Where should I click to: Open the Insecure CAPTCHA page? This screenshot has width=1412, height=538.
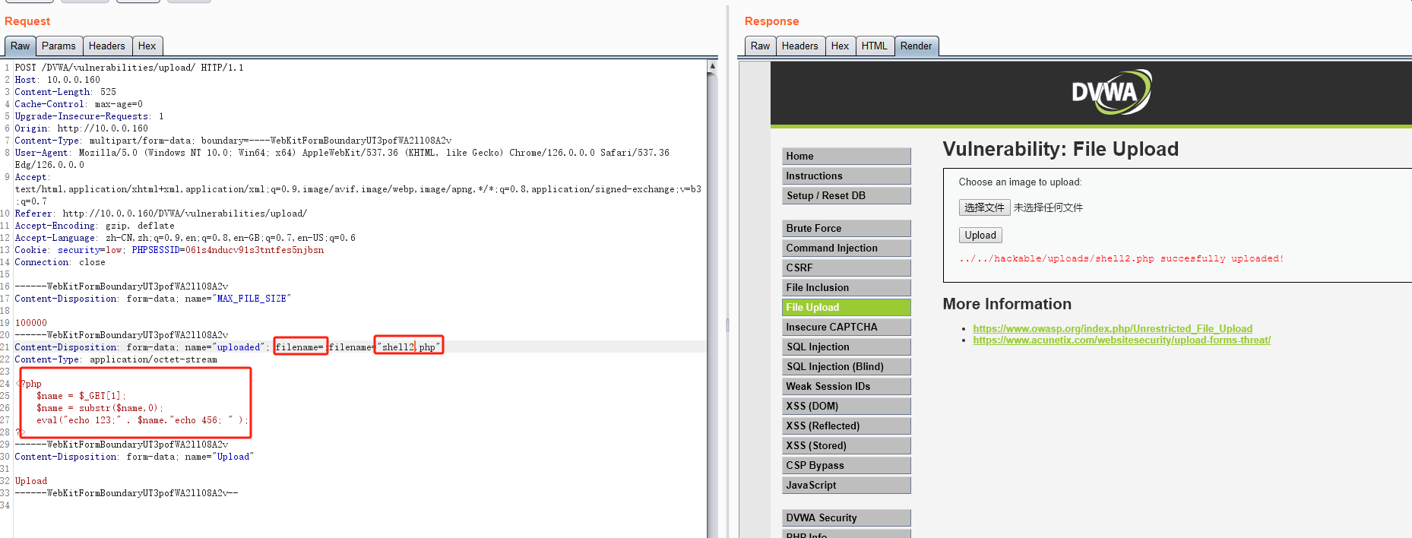pyautogui.click(x=846, y=327)
